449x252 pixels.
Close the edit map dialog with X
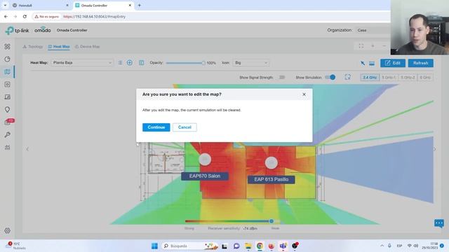[304, 94]
